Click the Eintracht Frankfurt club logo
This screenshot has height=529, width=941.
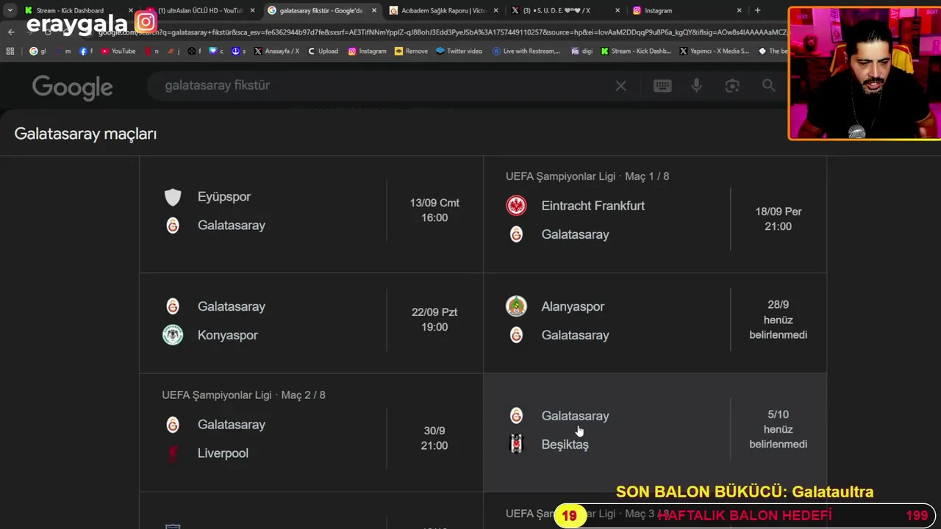click(516, 206)
